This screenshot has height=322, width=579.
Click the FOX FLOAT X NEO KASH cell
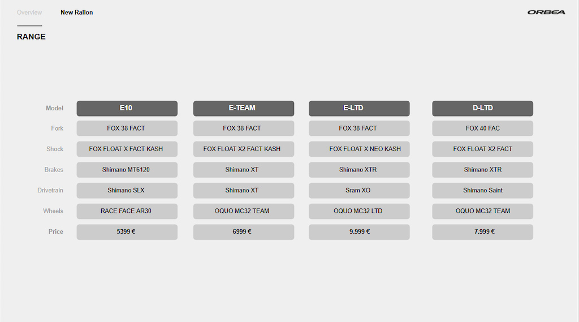(x=359, y=149)
